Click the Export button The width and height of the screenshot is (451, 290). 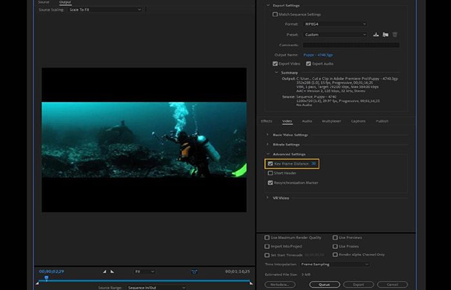[358, 285]
